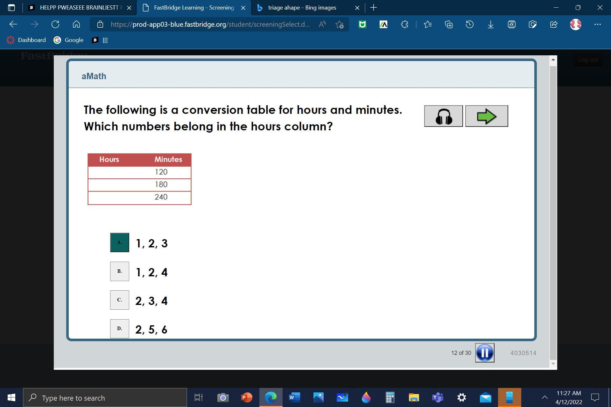Select answer choice D: 2, 5, 6
611x407 pixels.
click(119, 328)
